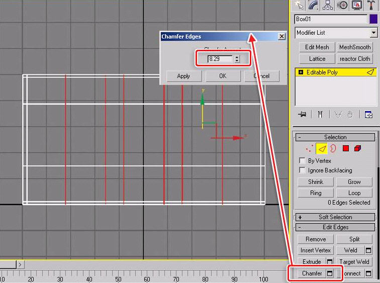
Task: Select Polygon sub-object level icon
Action: (345, 148)
